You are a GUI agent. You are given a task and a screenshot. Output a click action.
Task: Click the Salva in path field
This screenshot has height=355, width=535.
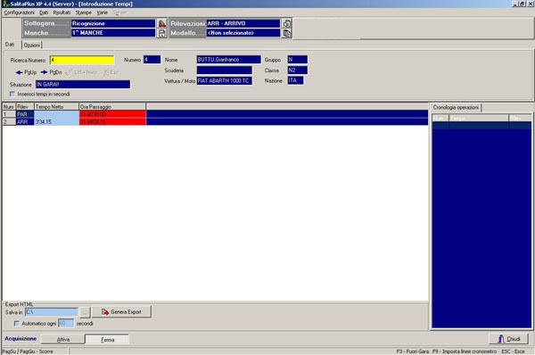[x=52, y=312]
